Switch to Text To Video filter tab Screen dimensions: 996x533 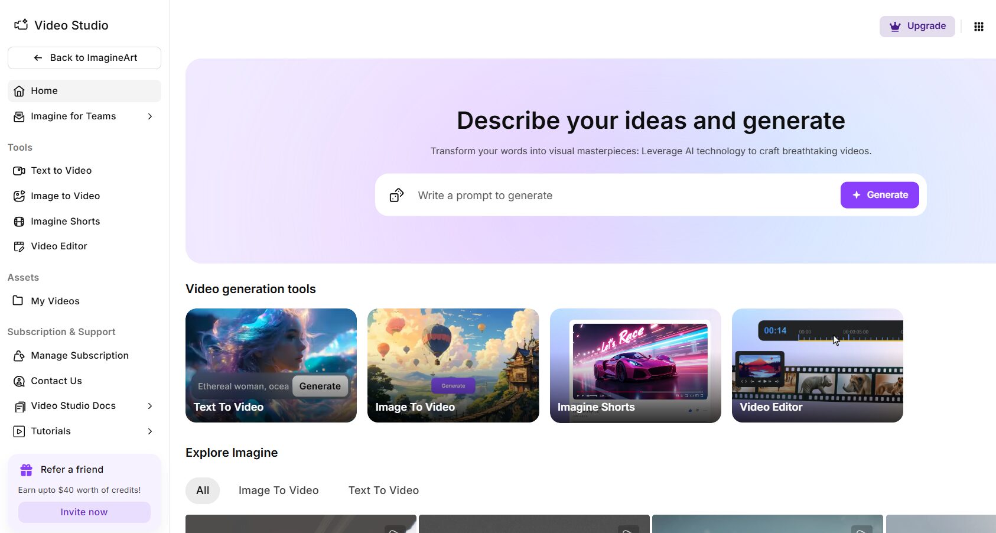(383, 490)
